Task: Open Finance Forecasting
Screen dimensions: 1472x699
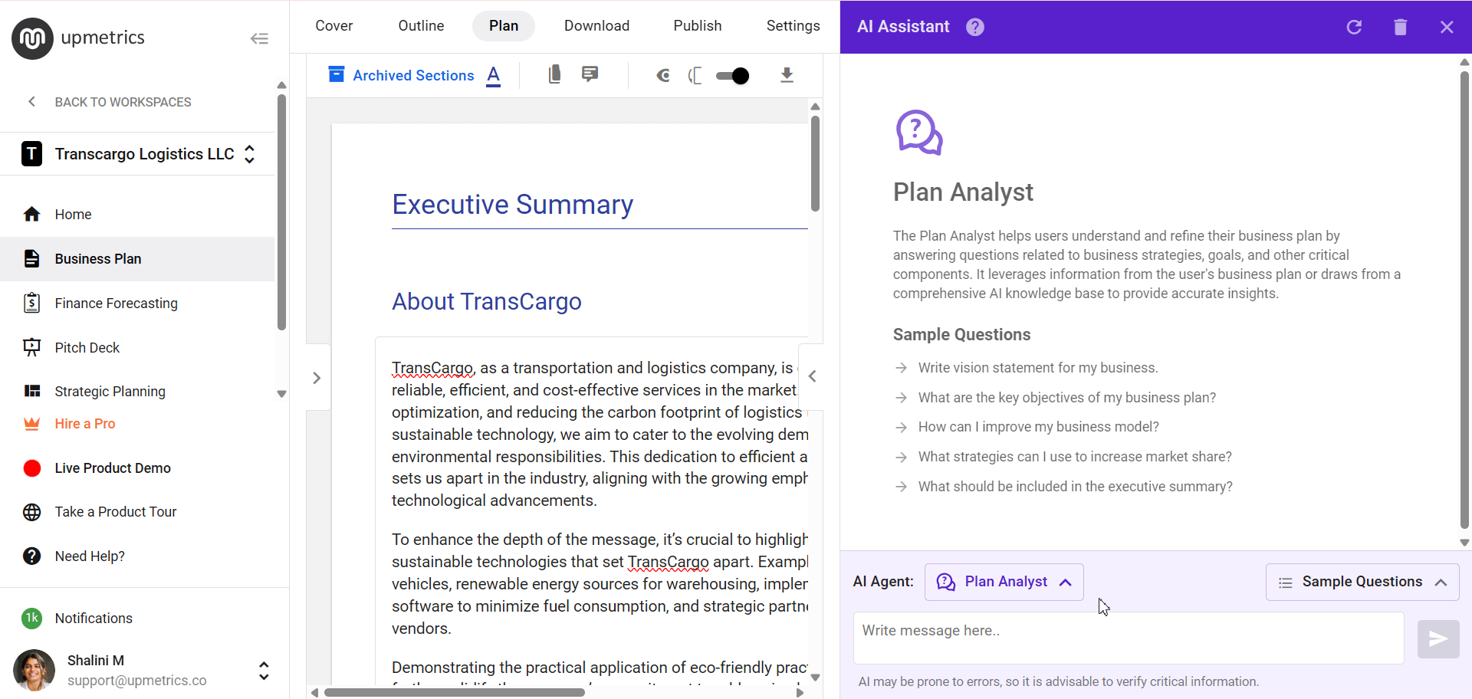Action: coord(137,304)
